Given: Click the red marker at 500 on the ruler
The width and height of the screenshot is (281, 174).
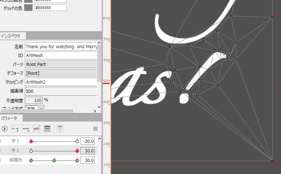Looking at the screenshot, I should pos(106,83).
